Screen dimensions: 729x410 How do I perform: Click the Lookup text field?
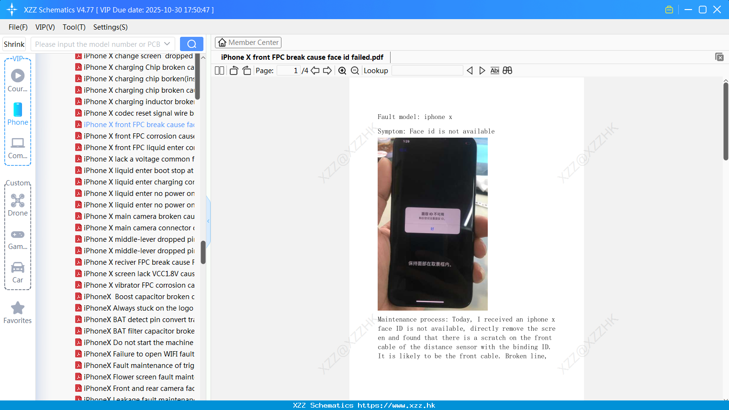tap(427, 70)
